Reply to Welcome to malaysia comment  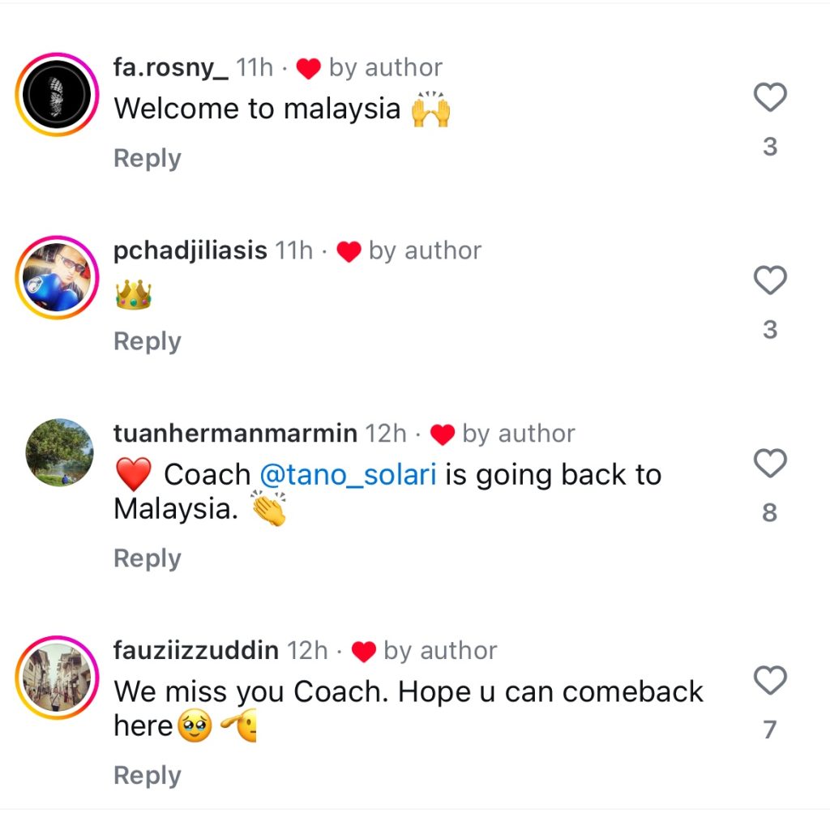click(x=148, y=158)
